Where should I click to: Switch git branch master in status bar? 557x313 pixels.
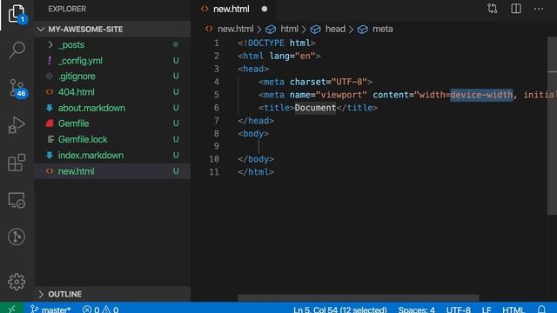(50, 310)
